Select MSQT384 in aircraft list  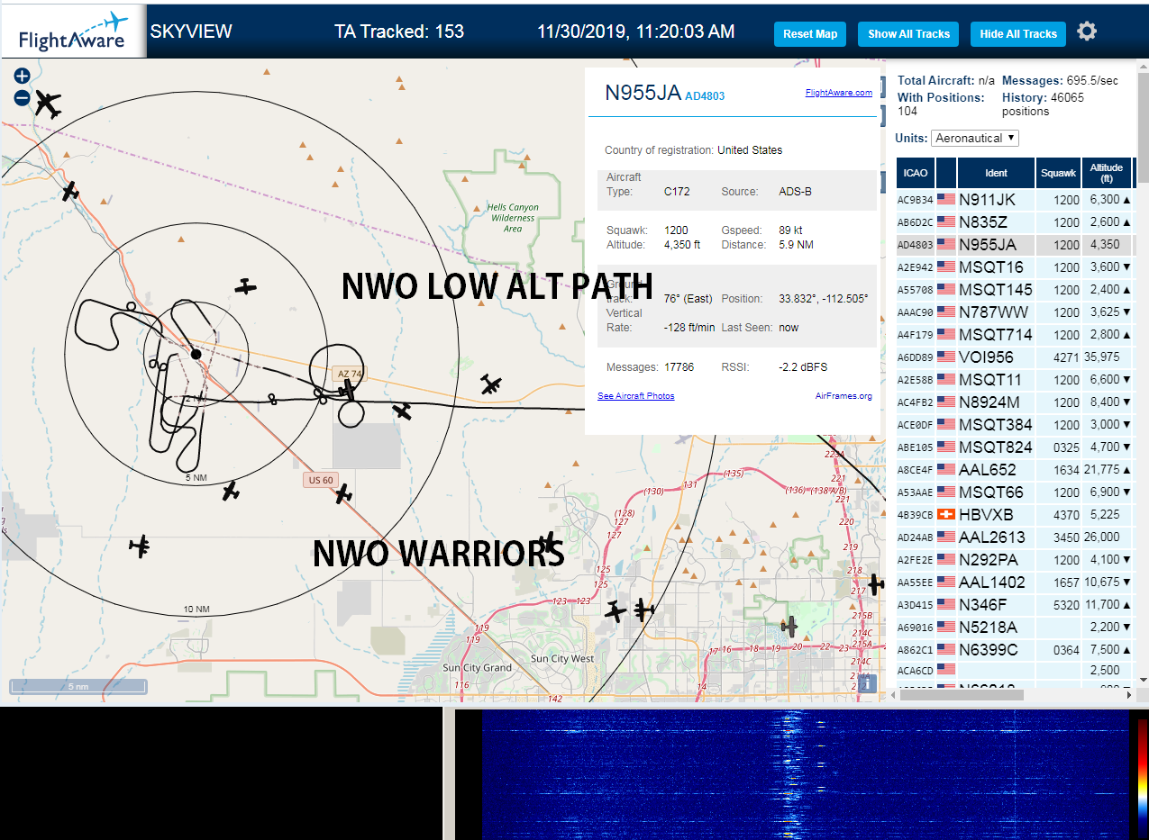click(x=1014, y=425)
